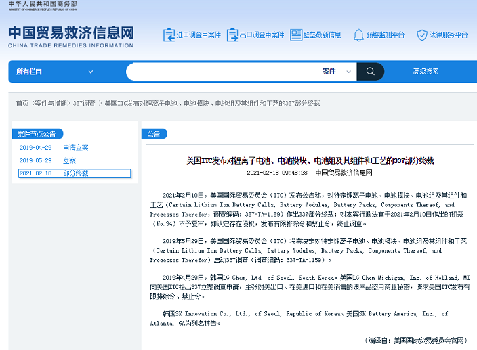The height and width of the screenshot is (350, 477).
Task: Click the paragraph starting 2019年5月29日
Action: pyautogui.click(x=308, y=250)
